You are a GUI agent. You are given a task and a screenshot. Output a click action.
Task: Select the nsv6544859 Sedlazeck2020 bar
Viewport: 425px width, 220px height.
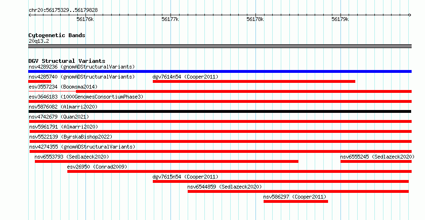298,191
